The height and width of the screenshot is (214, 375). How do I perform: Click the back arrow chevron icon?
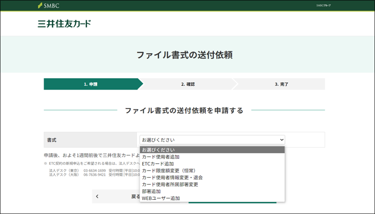[x=97, y=197]
